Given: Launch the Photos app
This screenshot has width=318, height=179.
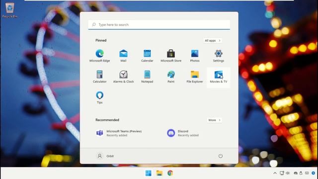Looking at the screenshot, I should click(195, 56).
